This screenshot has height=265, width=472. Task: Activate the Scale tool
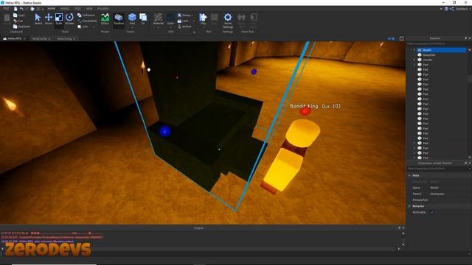59,19
